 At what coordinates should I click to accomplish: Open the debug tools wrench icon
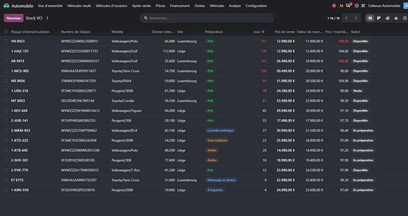click(x=363, y=6)
